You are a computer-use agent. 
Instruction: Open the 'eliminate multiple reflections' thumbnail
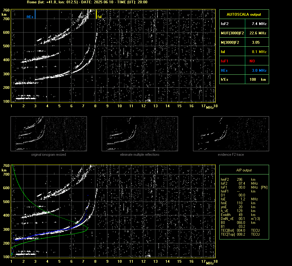click(x=140, y=134)
